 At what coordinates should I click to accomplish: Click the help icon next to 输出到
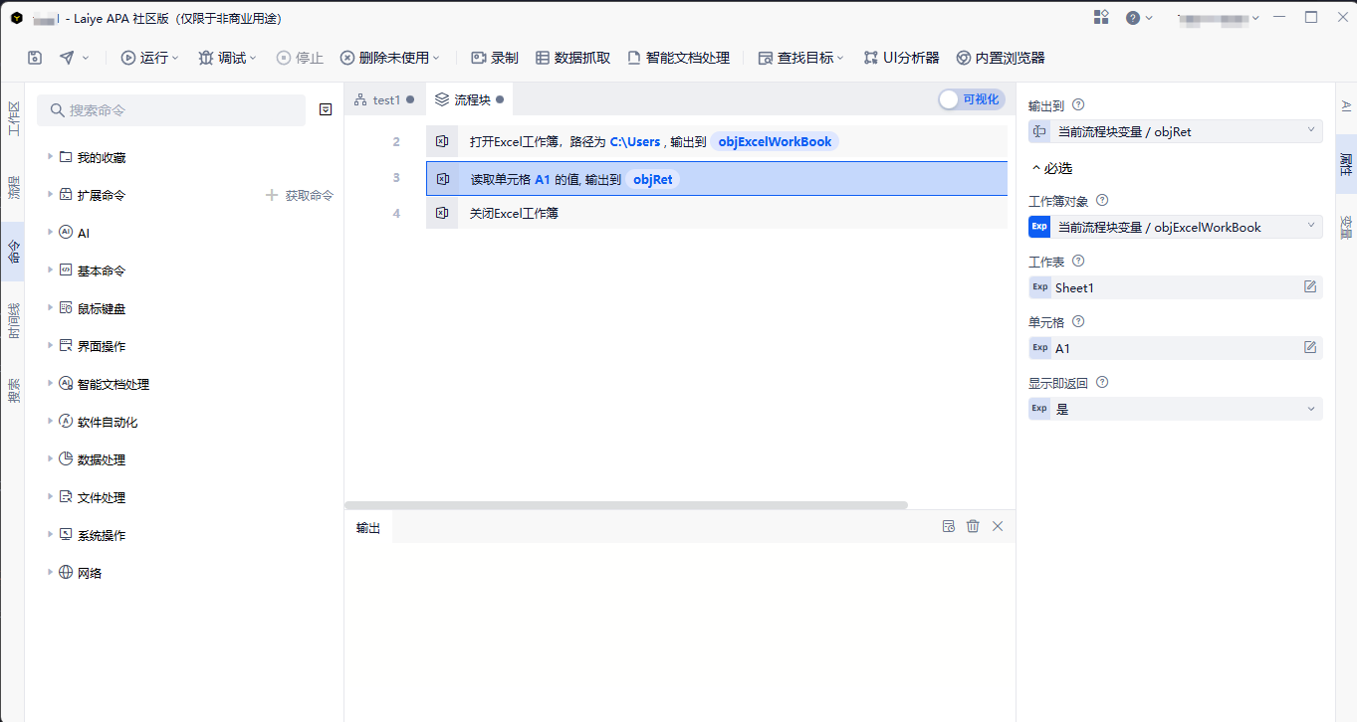[x=1078, y=104]
